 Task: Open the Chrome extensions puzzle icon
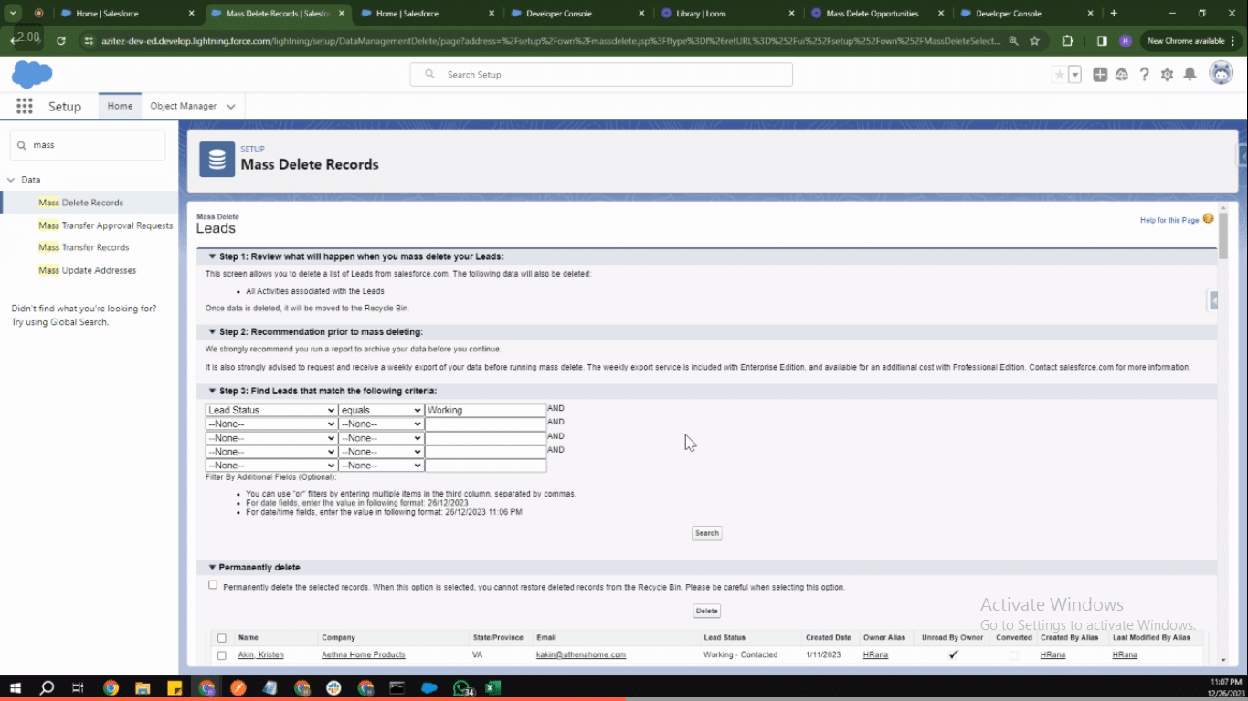pos(1067,41)
